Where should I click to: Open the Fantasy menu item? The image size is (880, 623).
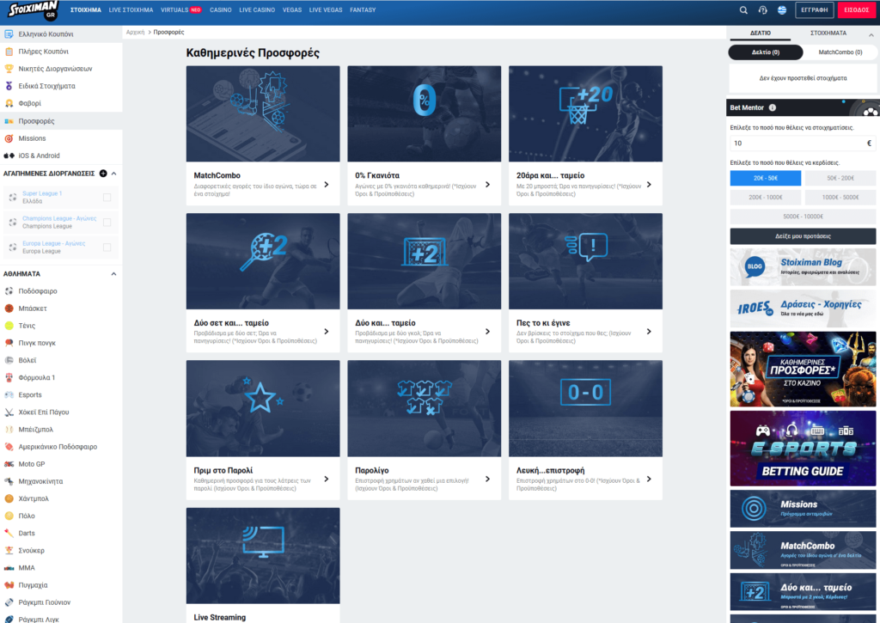(x=363, y=10)
